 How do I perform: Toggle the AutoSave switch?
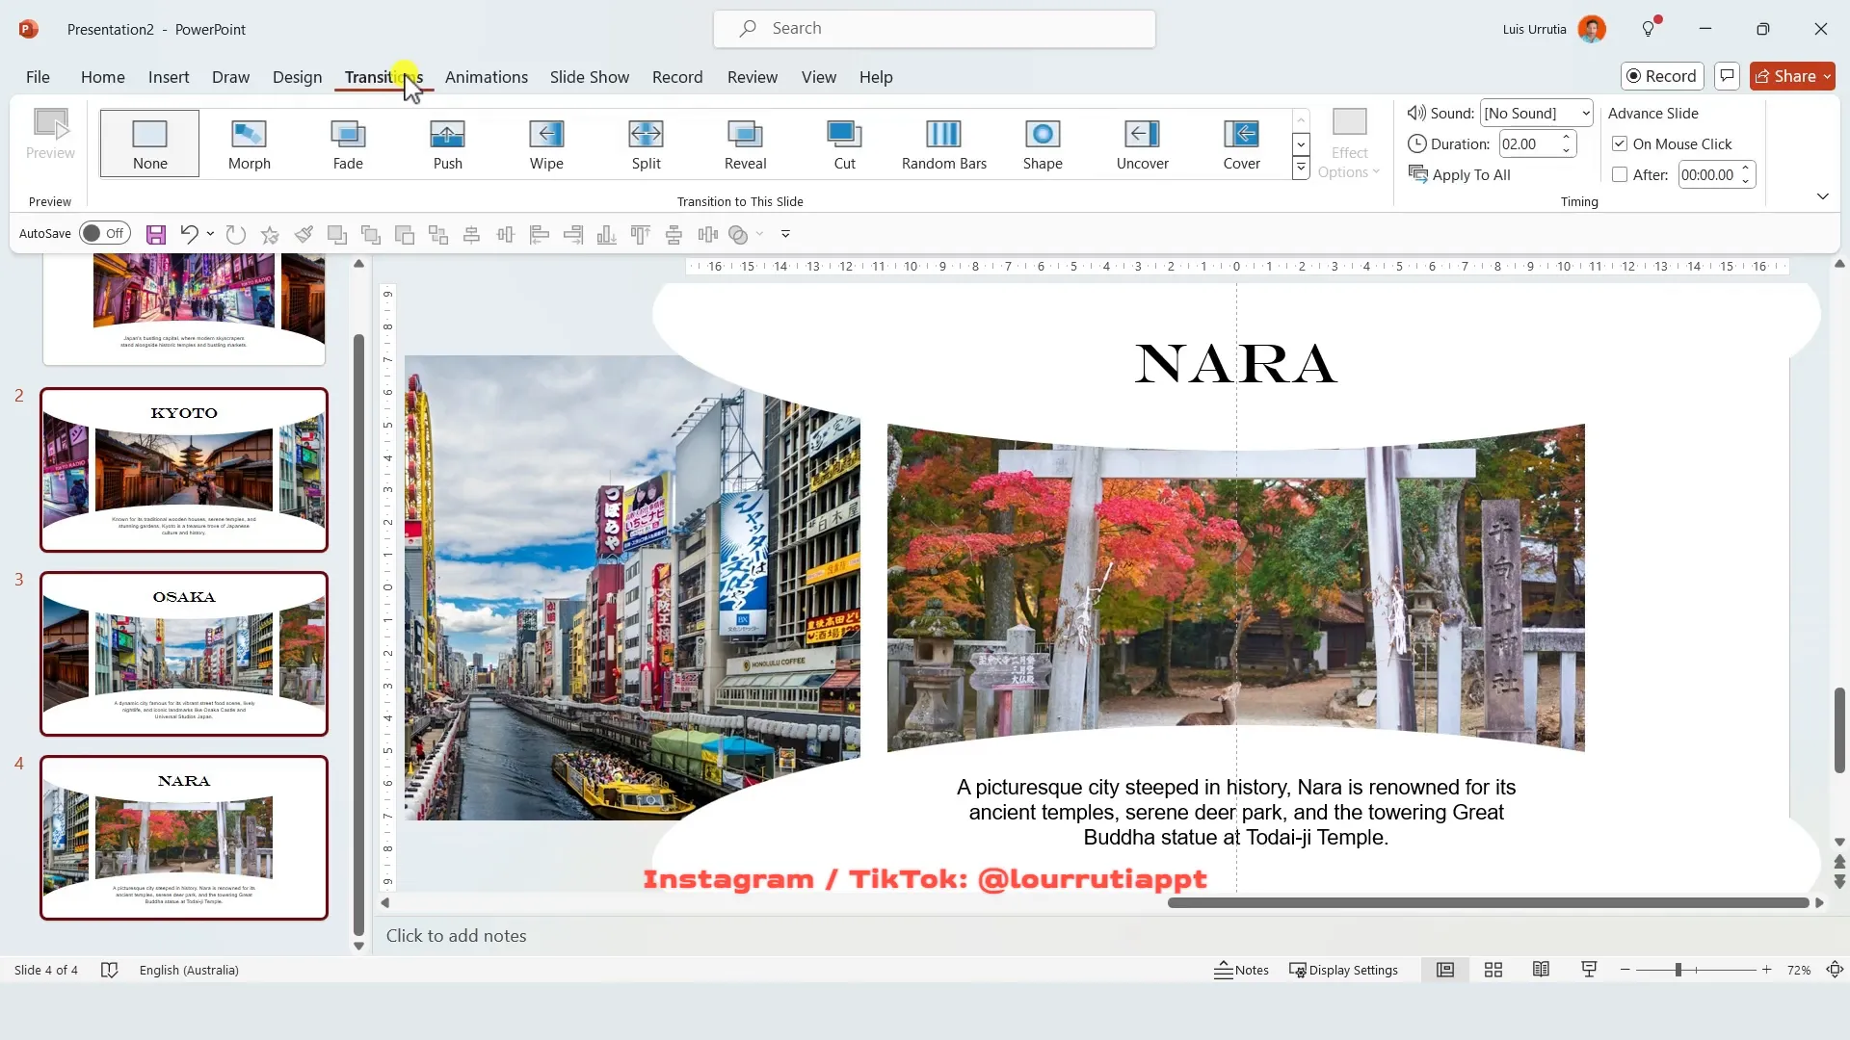104,233
